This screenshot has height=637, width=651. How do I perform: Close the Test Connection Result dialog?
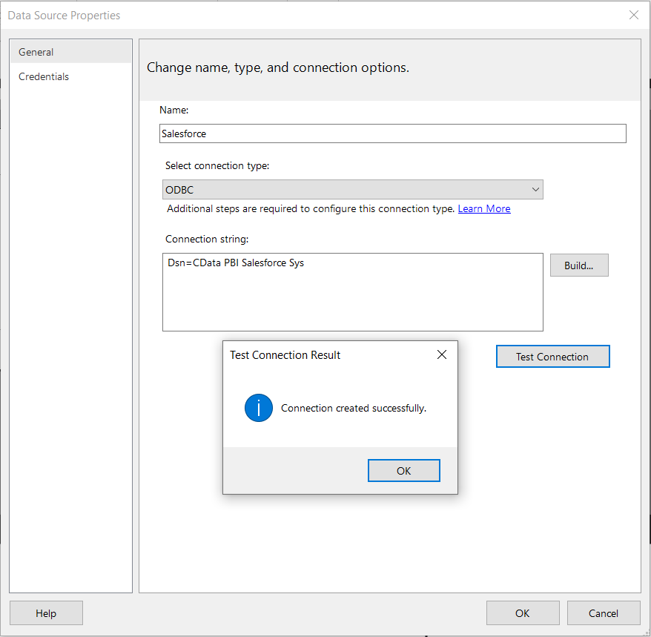point(441,354)
